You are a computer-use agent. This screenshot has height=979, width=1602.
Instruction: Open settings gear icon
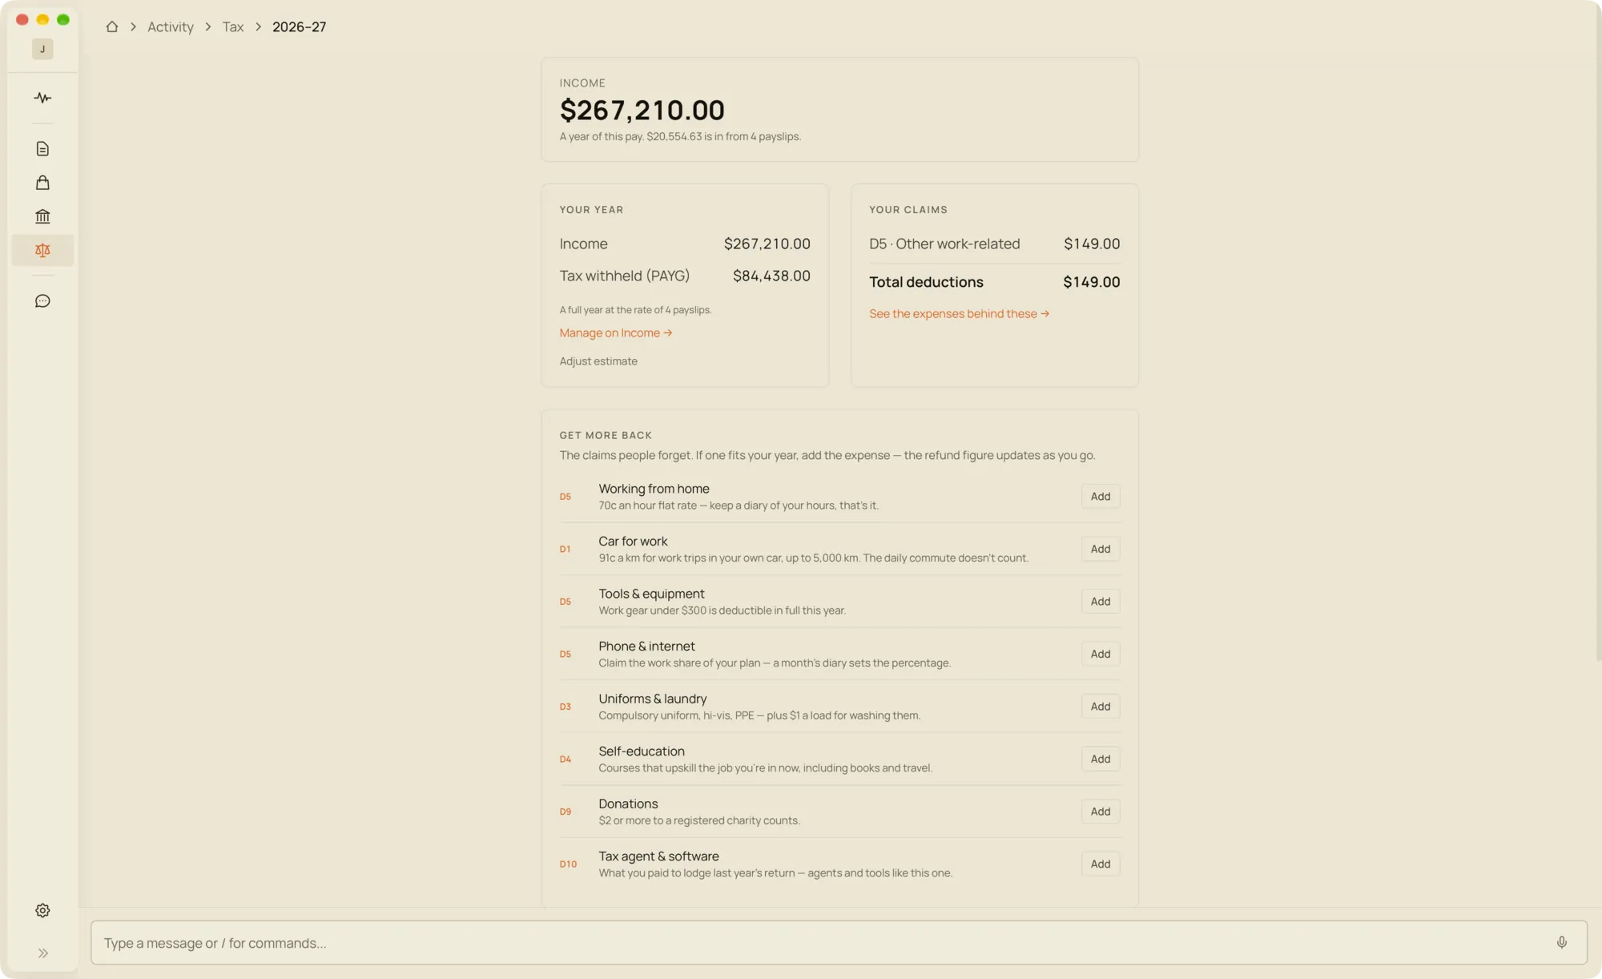[x=42, y=910]
